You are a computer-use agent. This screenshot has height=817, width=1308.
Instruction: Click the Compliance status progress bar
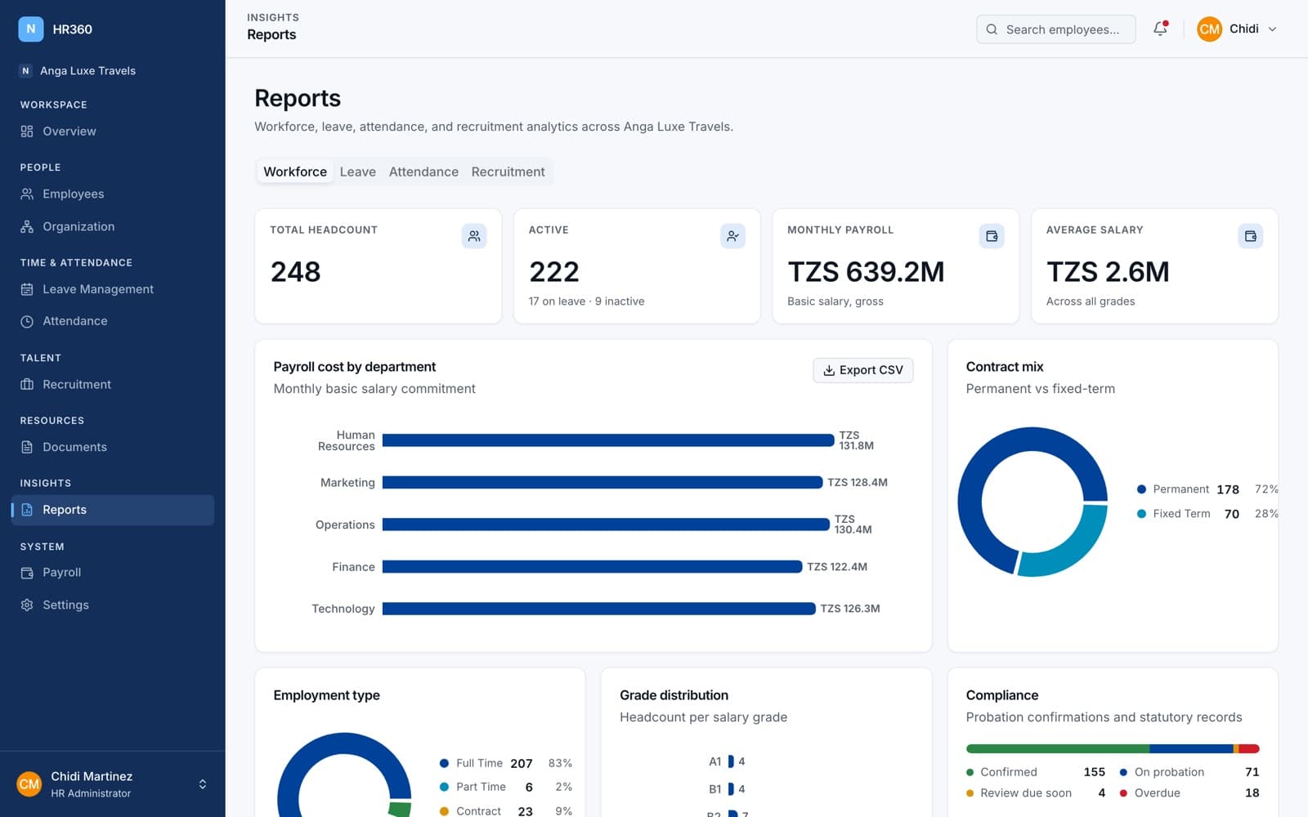[x=1113, y=748]
